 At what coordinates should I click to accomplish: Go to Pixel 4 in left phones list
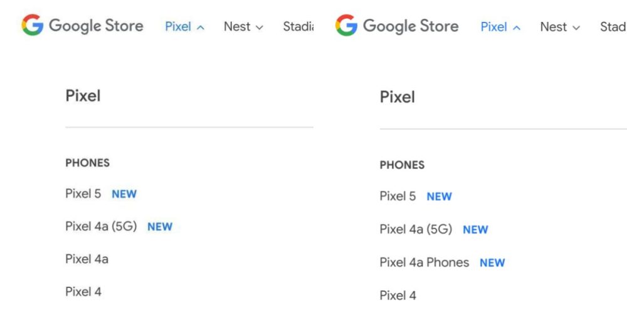[83, 292]
